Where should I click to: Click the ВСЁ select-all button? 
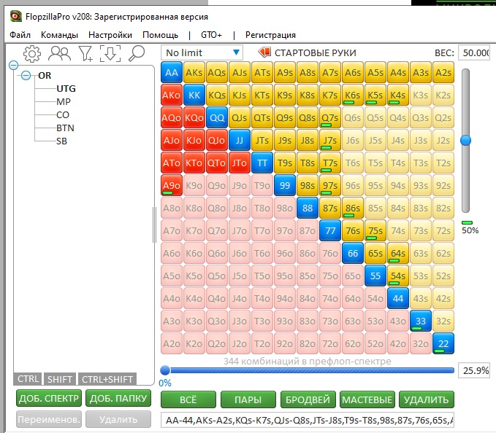click(188, 399)
